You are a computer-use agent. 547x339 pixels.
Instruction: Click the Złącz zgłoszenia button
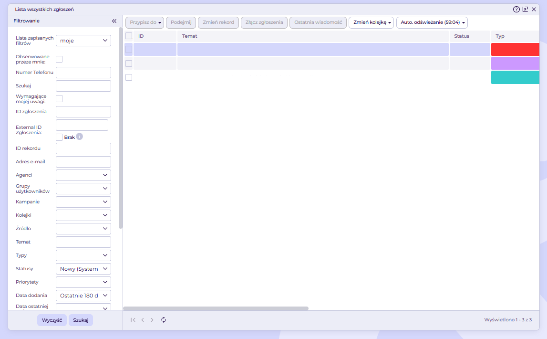coord(264,22)
